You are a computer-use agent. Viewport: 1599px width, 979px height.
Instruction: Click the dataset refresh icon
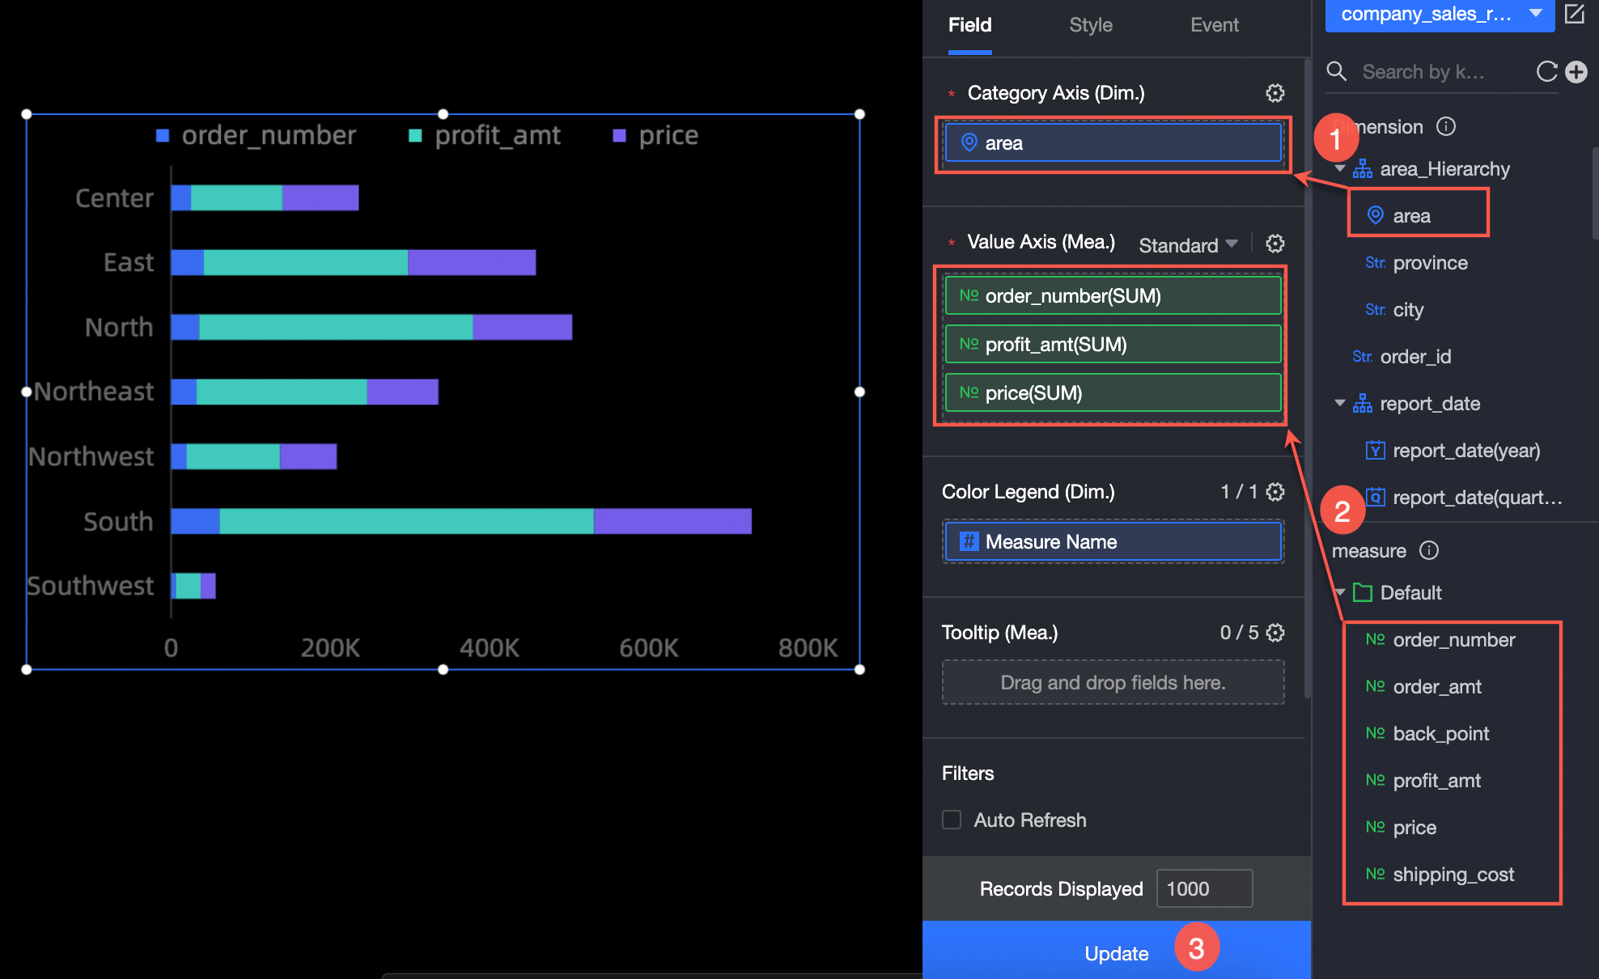(x=1546, y=72)
